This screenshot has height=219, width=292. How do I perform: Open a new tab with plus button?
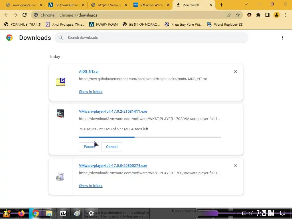click(x=221, y=5)
